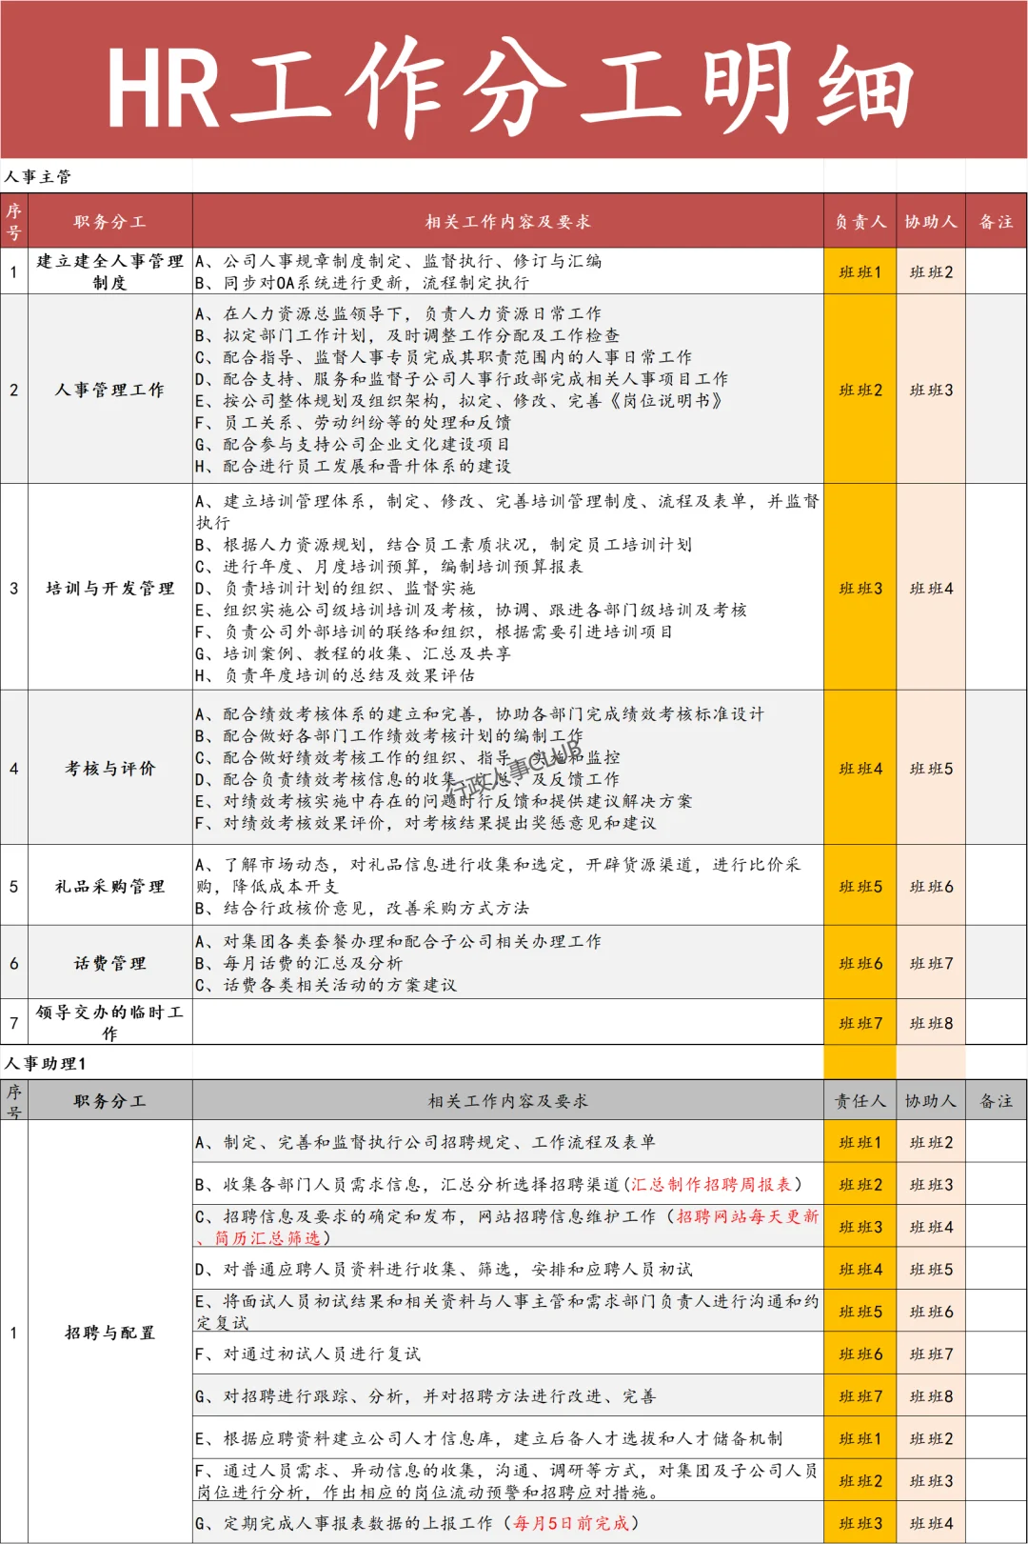Image resolution: width=1028 pixels, height=1544 pixels.
Task: Click line "结合行政核价意见,改善采购方式方法"
Action: click(x=363, y=908)
